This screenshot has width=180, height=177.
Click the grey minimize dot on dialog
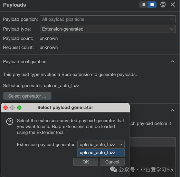click(x=12, y=108)
